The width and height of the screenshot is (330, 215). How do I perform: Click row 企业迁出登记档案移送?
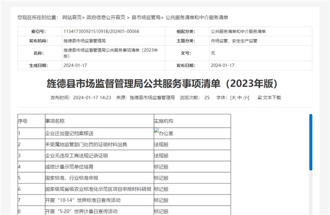(x=124, y=133)
